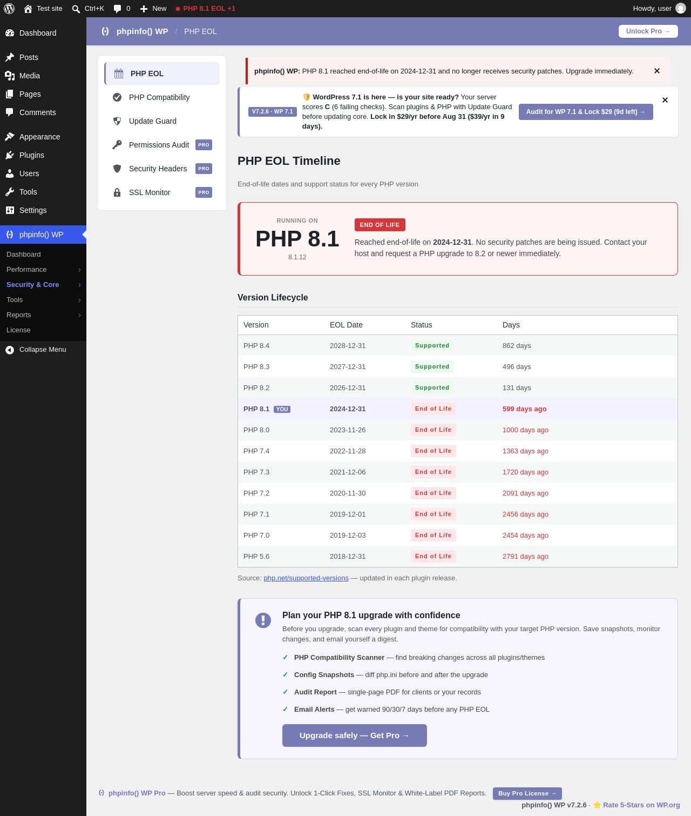
Task: Switch to the Update Guard tab
Action: point(162,121)
